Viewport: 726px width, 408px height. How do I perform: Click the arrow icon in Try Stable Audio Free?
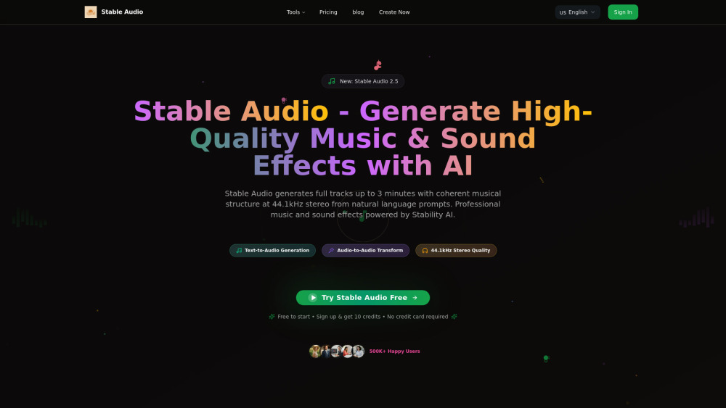pos(415,298)
